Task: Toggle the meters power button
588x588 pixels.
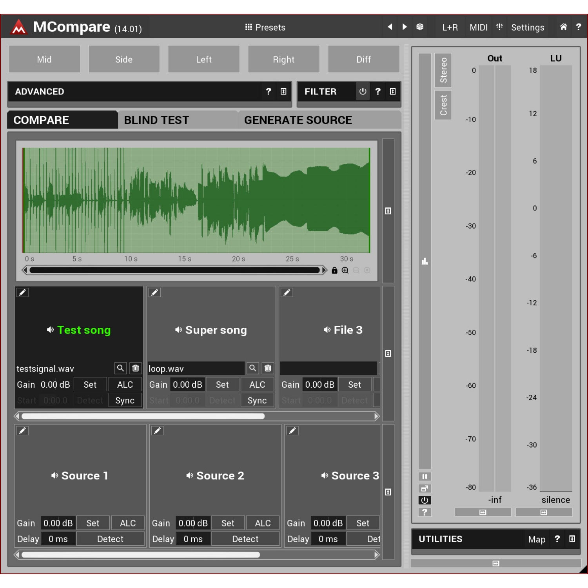Action: (x=425, y=500)
